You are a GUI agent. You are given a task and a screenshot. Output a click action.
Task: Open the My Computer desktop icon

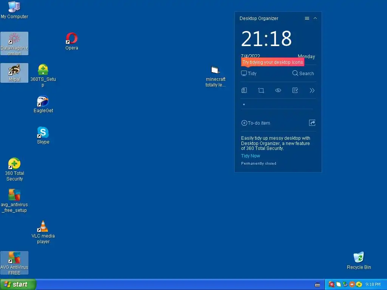tap(14, 10)
